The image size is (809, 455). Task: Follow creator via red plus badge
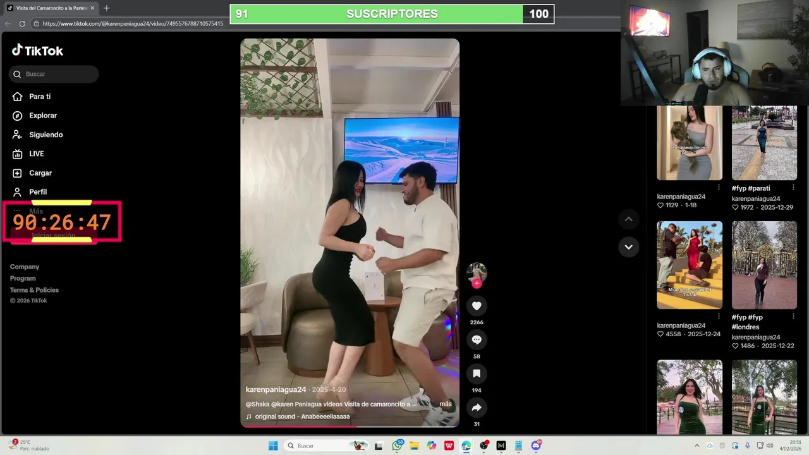[x=477, y=284]
